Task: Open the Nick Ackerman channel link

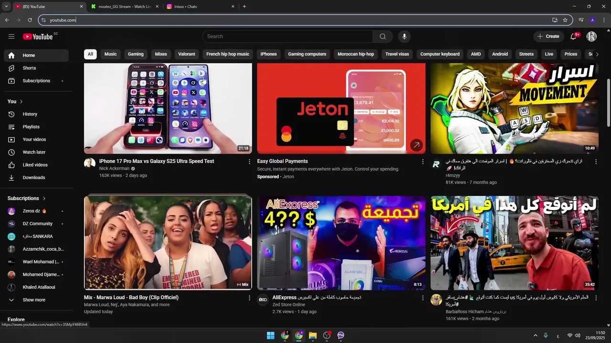Action: click(115, 169)
